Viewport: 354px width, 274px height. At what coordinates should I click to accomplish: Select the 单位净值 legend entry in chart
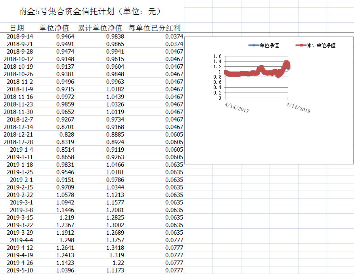[264, 45]
